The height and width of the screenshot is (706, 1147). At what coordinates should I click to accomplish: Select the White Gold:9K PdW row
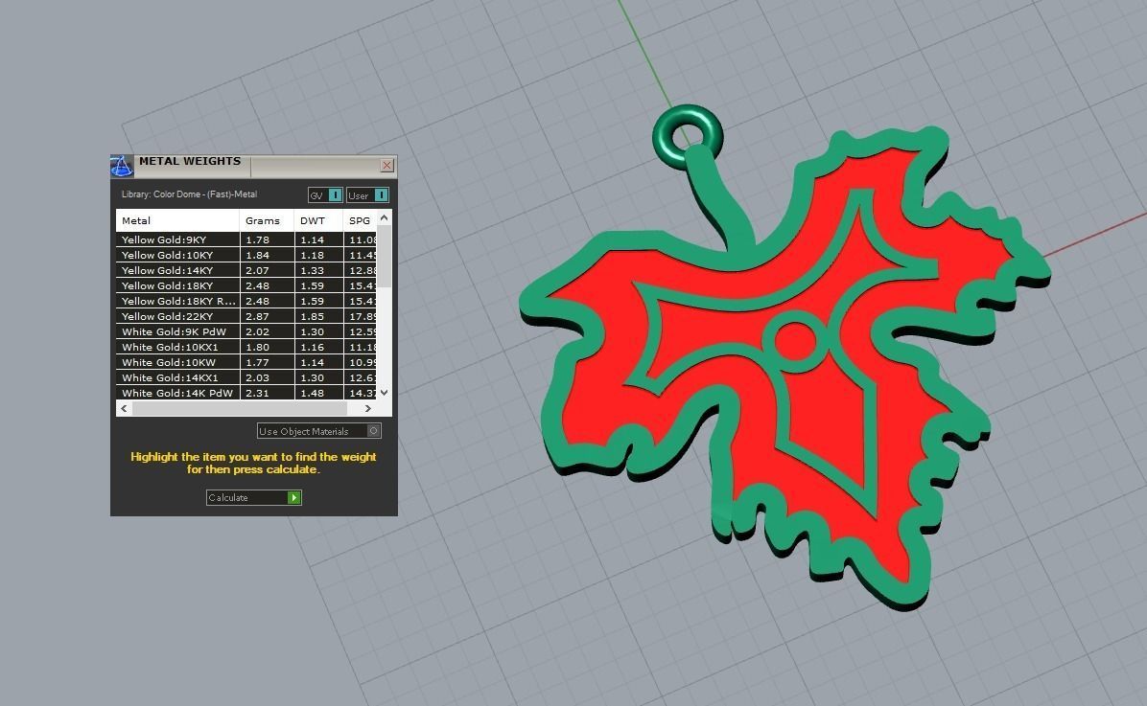(246, 331)
